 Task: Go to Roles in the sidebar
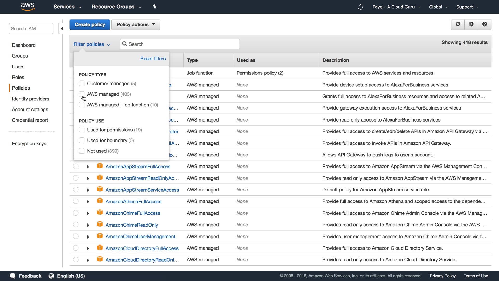18,77
